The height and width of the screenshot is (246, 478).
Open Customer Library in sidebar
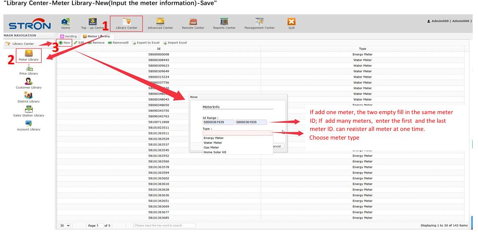[x=29, y=83]
